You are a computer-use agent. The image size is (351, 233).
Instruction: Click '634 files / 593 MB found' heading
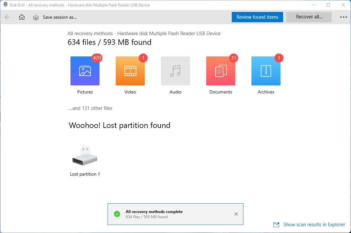(x=110, y=42)
